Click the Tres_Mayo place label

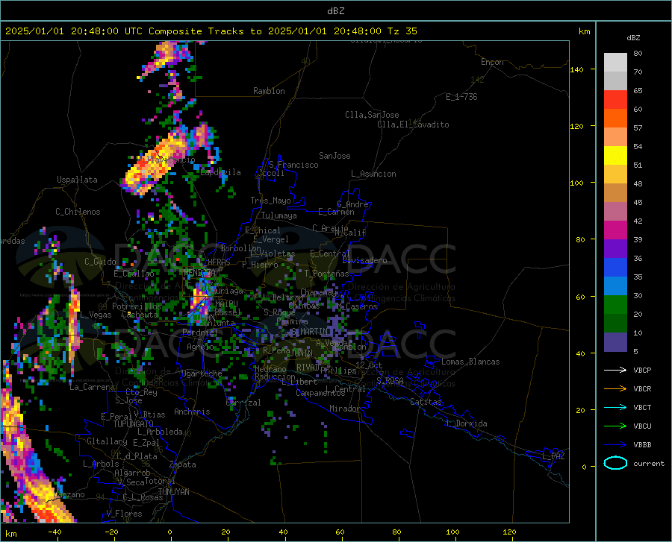pyautogui.click(x=270, y=201)
